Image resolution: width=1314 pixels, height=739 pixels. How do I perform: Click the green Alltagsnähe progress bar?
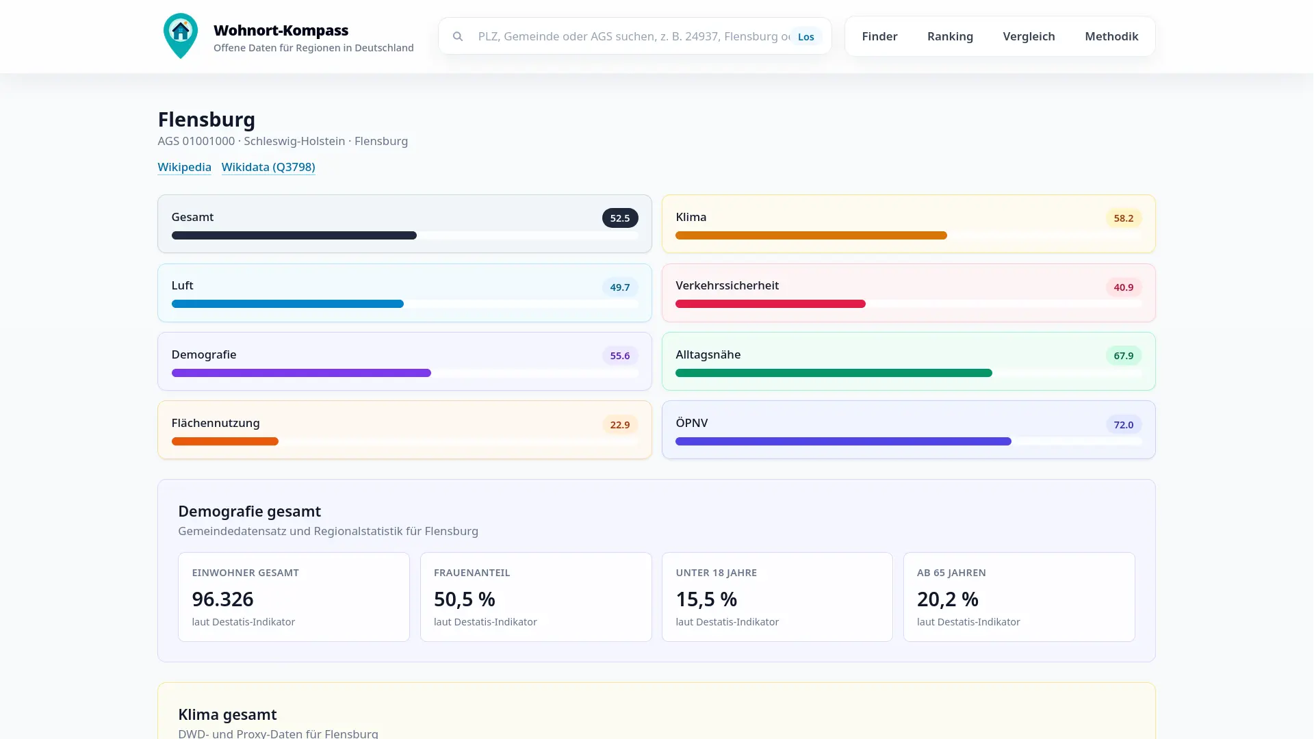[833, 373]
